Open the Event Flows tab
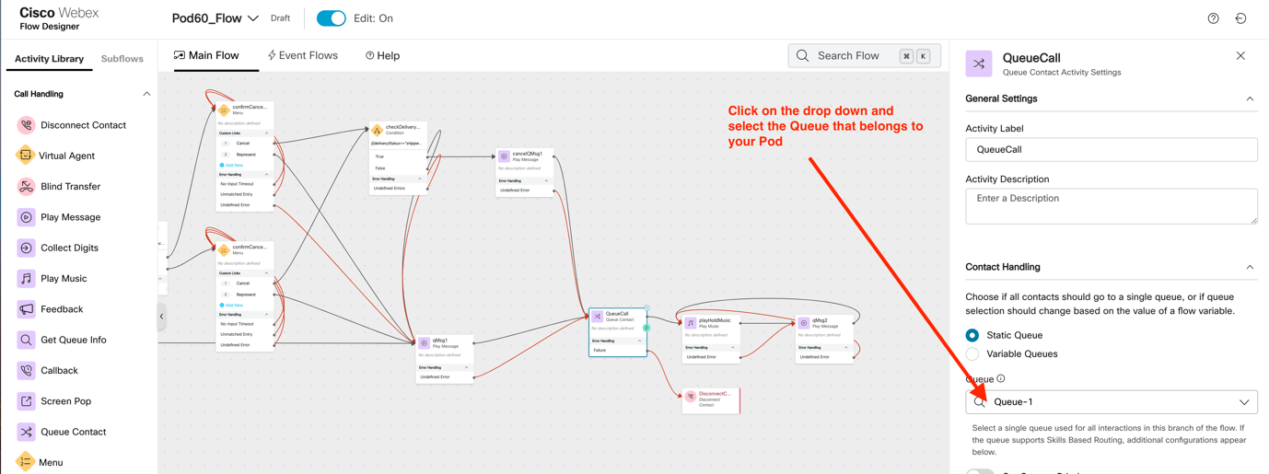This screenshot has height=474, width=1269. click(302, 56)
